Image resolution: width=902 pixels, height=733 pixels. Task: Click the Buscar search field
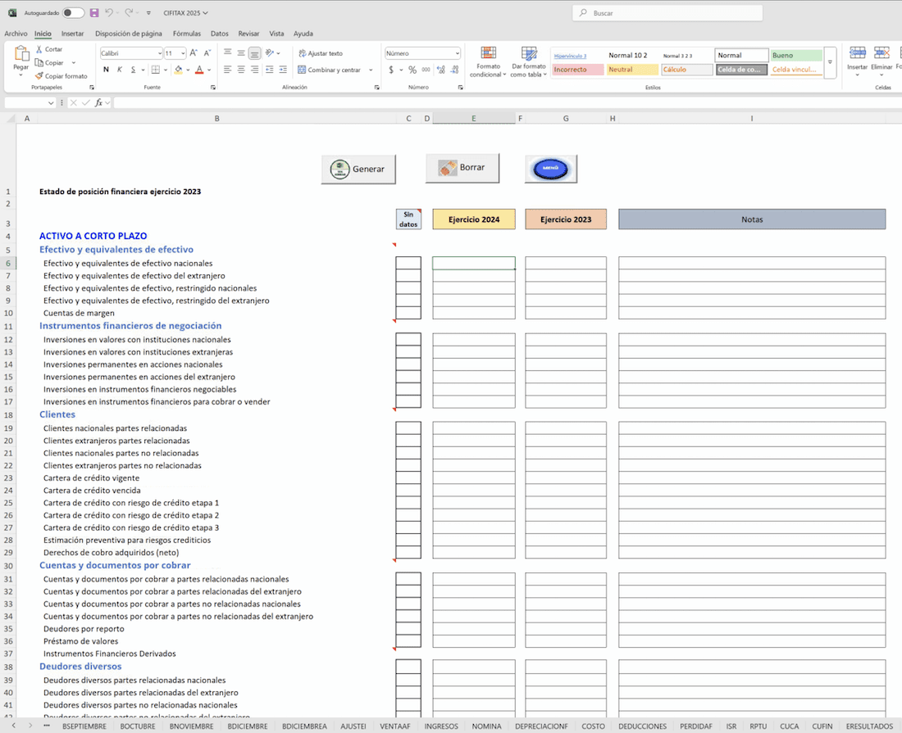667,13
